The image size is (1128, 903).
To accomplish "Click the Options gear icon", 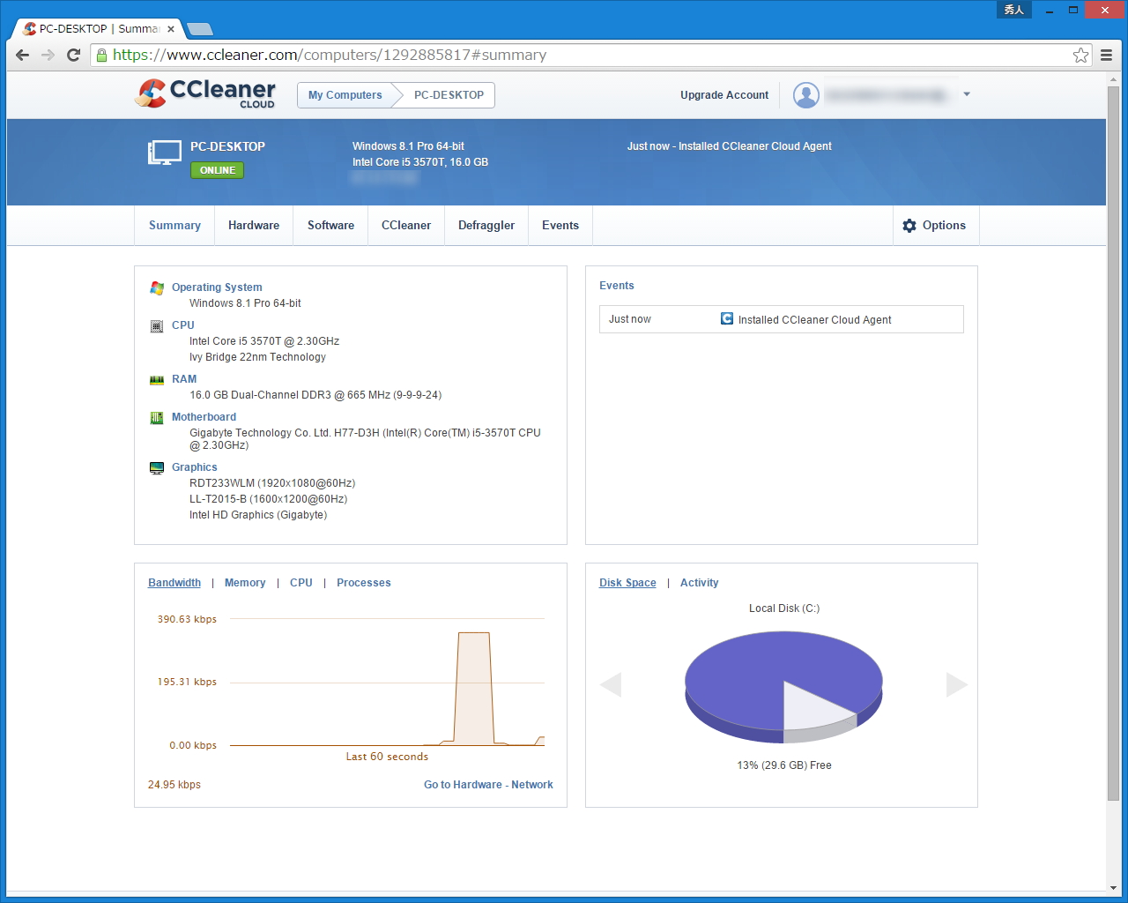I will point(909,226).
